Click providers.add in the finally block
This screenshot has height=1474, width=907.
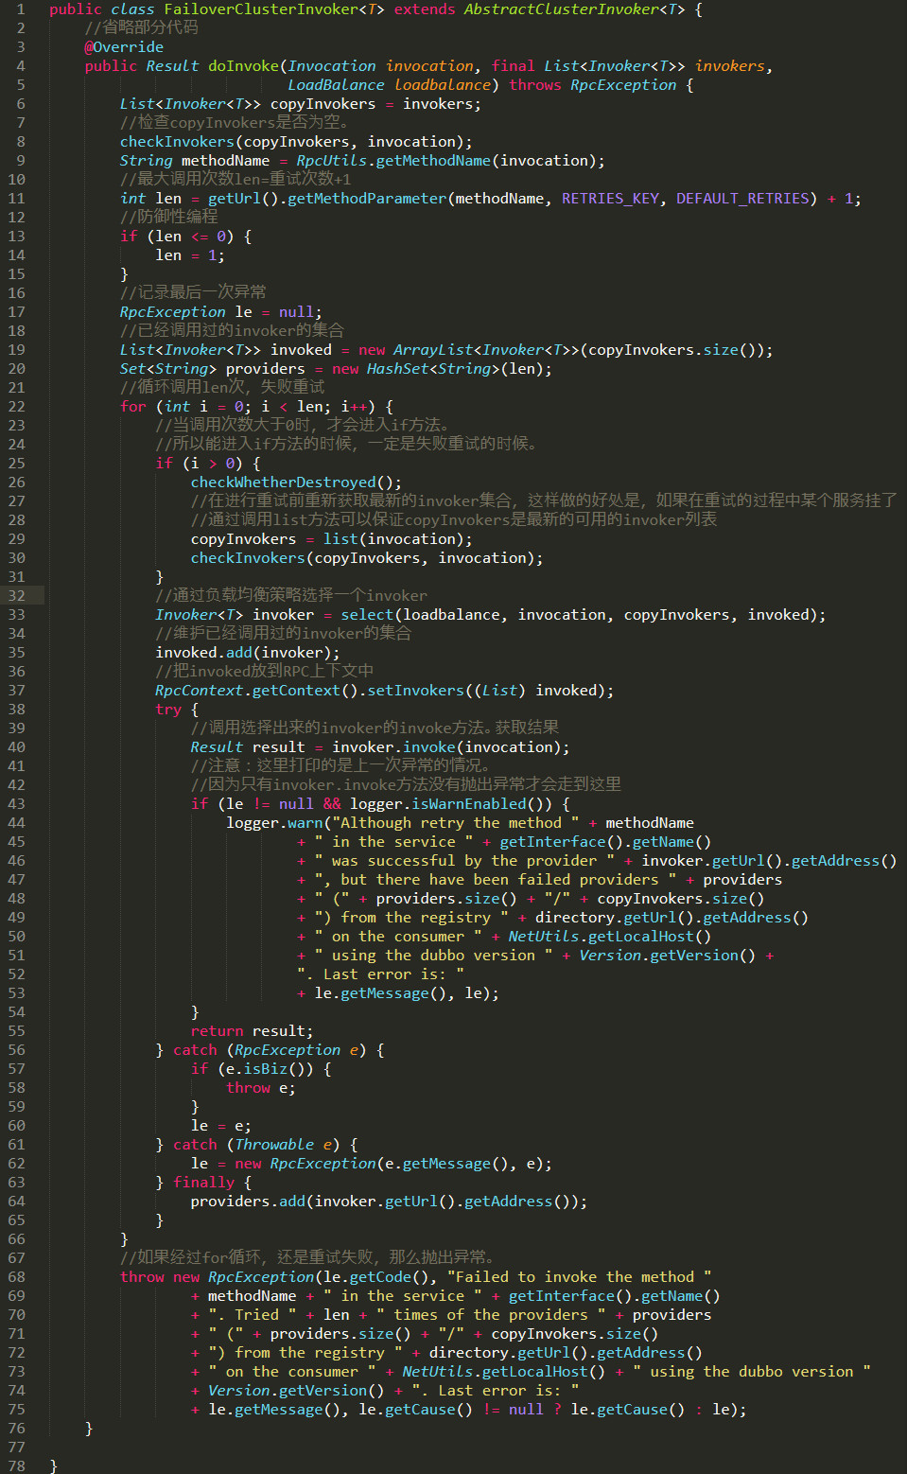tap(248, 1202)
